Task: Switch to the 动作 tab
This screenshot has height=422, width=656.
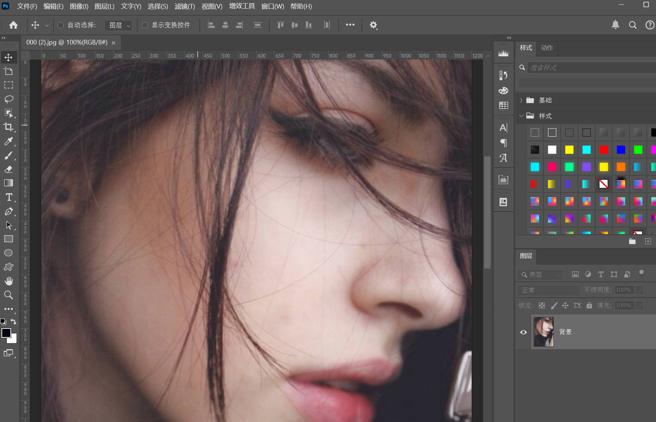Action: 546,48
